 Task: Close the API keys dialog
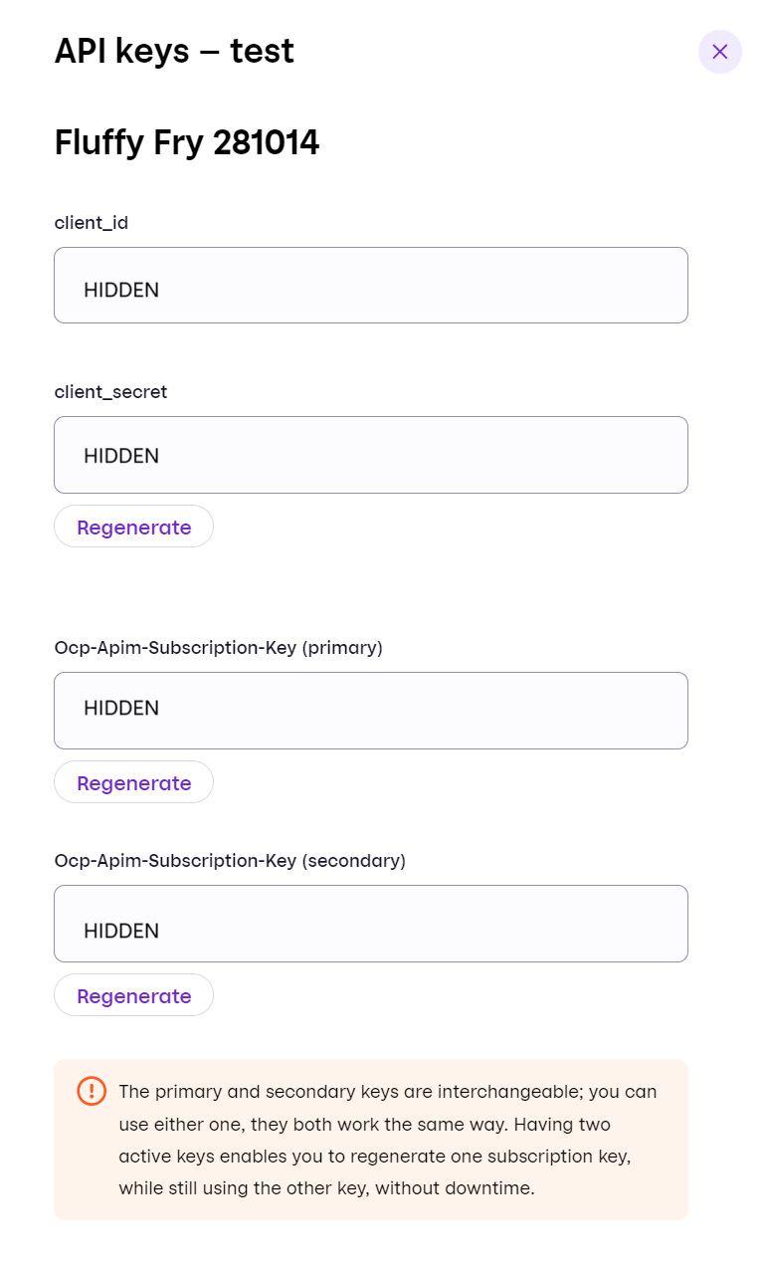click(x=719, y=52)
